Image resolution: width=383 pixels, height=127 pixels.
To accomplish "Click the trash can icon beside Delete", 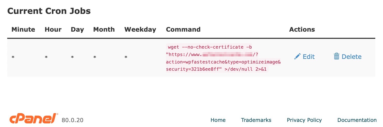I will click(337, 57).
